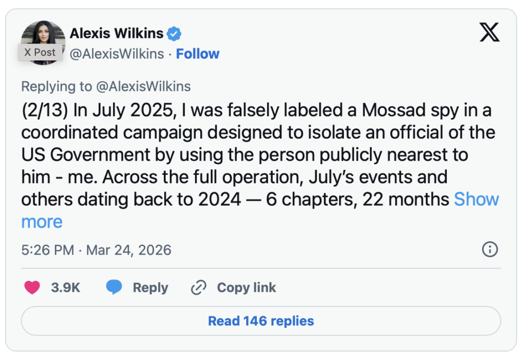Open the @AlexisWilkins handle next to Follow

tap(117, 54)
